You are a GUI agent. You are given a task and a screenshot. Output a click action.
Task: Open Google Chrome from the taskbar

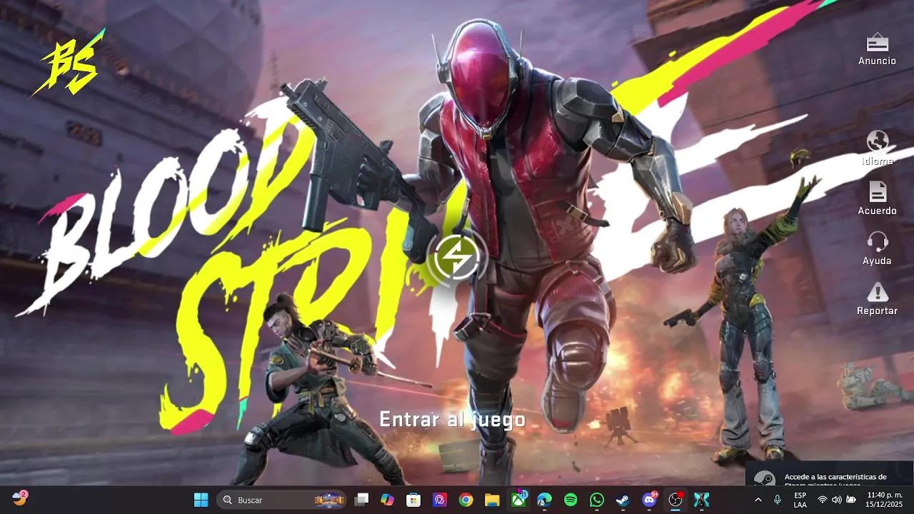(x=466, y=500)
